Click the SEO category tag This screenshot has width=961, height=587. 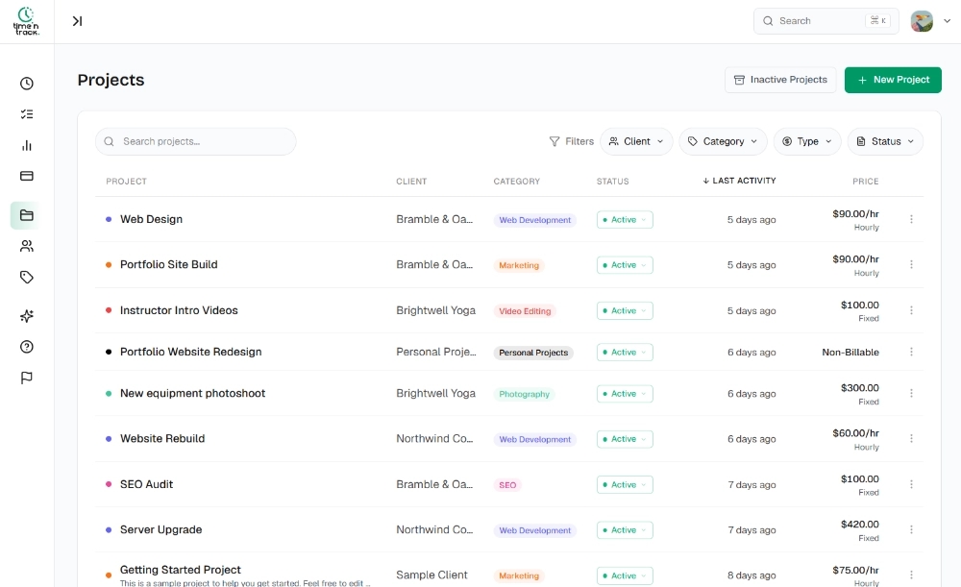point(507,484)
